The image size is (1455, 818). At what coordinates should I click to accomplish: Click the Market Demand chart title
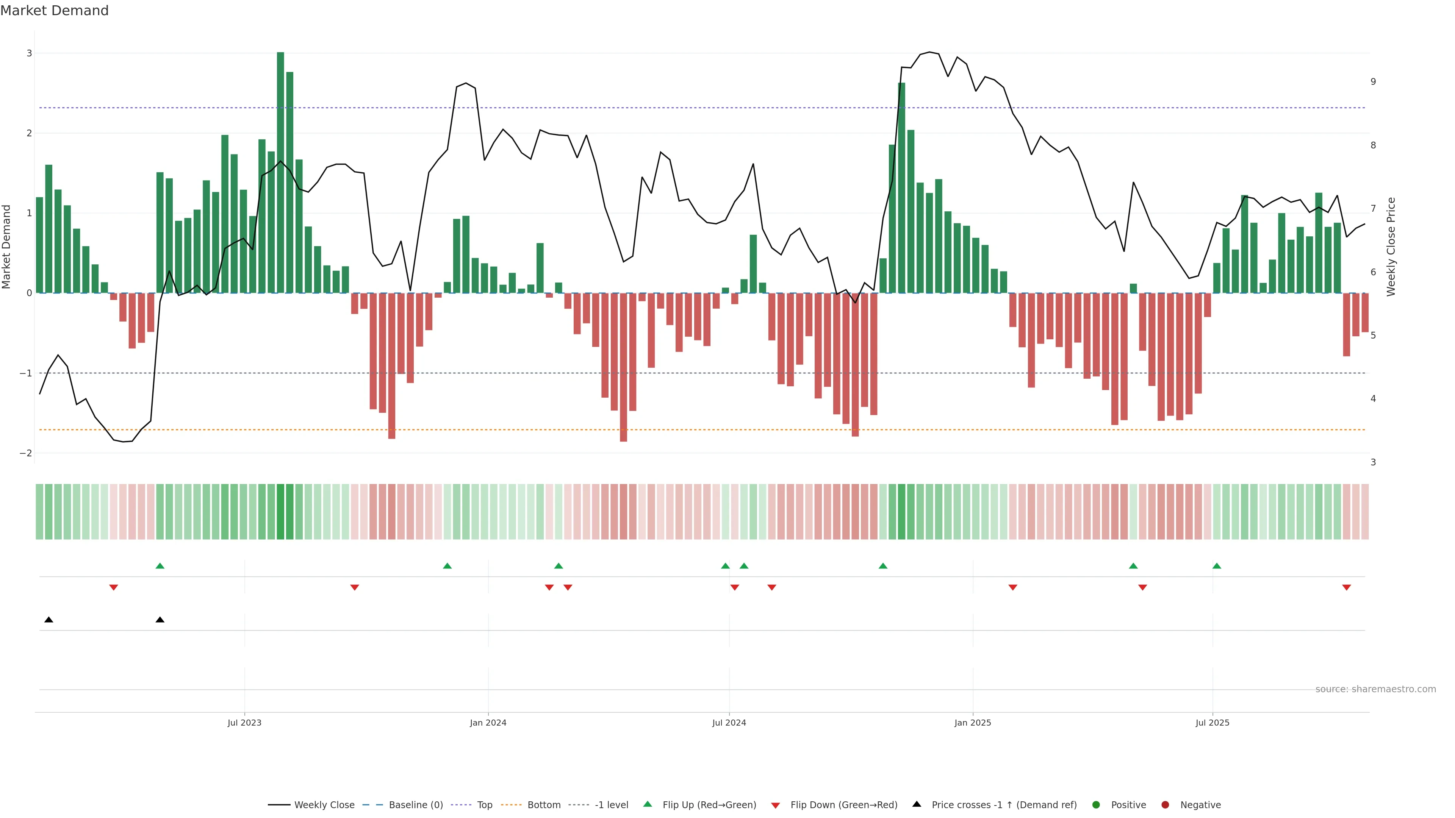pyautogui.click(x=54, y=11)
